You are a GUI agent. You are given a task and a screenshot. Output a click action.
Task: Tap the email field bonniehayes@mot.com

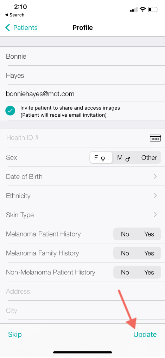click(82, 94)
